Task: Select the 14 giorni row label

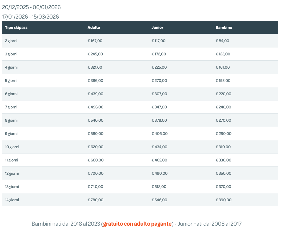Action: click(x=12, y=200)
